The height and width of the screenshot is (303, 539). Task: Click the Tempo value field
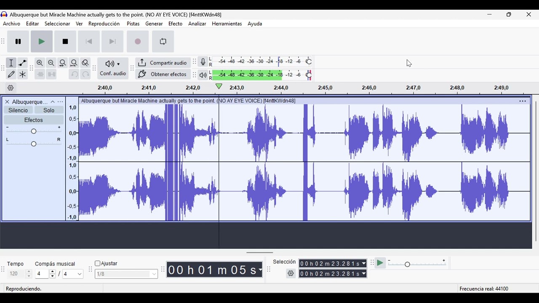16,274
